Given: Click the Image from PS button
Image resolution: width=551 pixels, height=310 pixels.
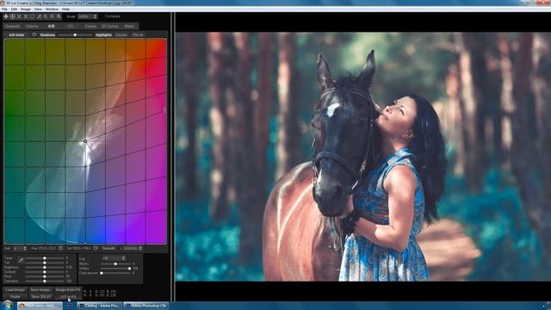Looking at the screenshot, I should 68,290.
